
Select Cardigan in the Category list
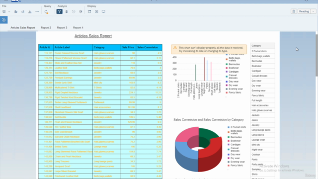(263, 71)
